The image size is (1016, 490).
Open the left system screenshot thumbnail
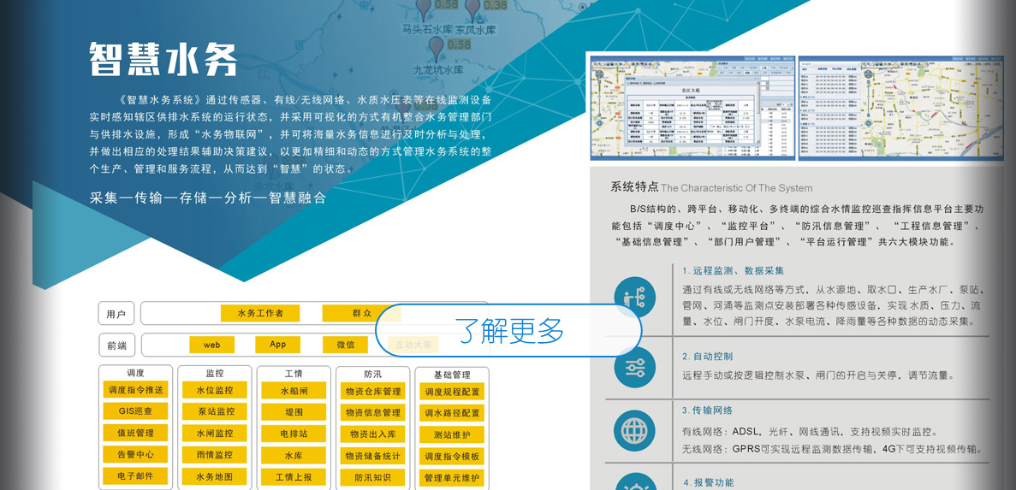pos(692,108)
